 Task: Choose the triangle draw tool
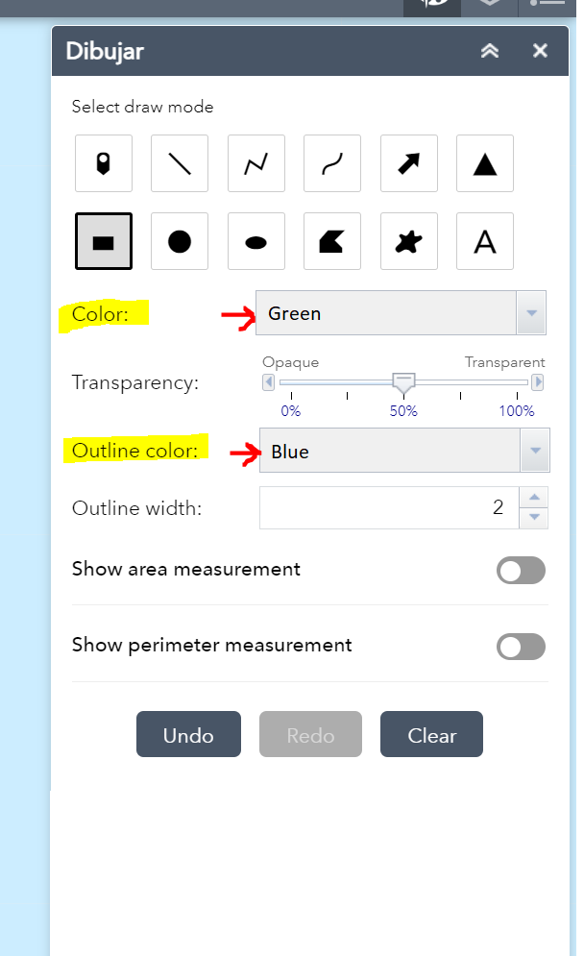(485, 164)
